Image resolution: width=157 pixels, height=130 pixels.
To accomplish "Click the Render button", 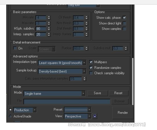I will pos(123,113).
